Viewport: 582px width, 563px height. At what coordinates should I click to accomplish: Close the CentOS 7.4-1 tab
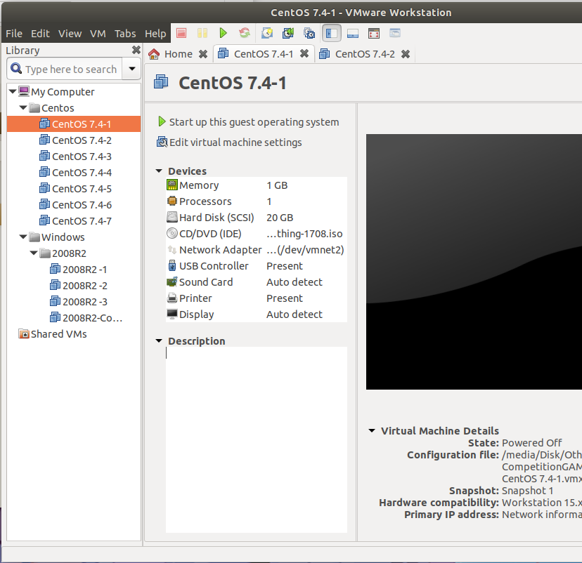304,54
